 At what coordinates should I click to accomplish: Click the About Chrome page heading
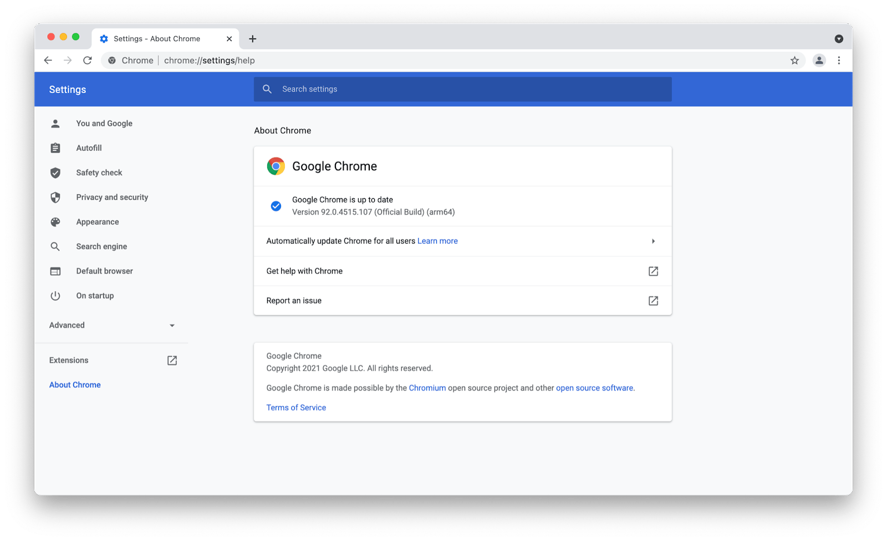pyautogui.click(x=283, y=131)
